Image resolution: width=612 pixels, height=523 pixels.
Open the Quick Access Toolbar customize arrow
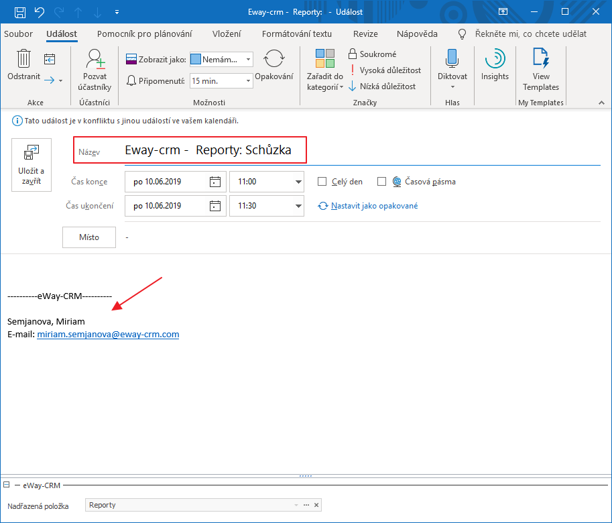(x=117, y=12)
